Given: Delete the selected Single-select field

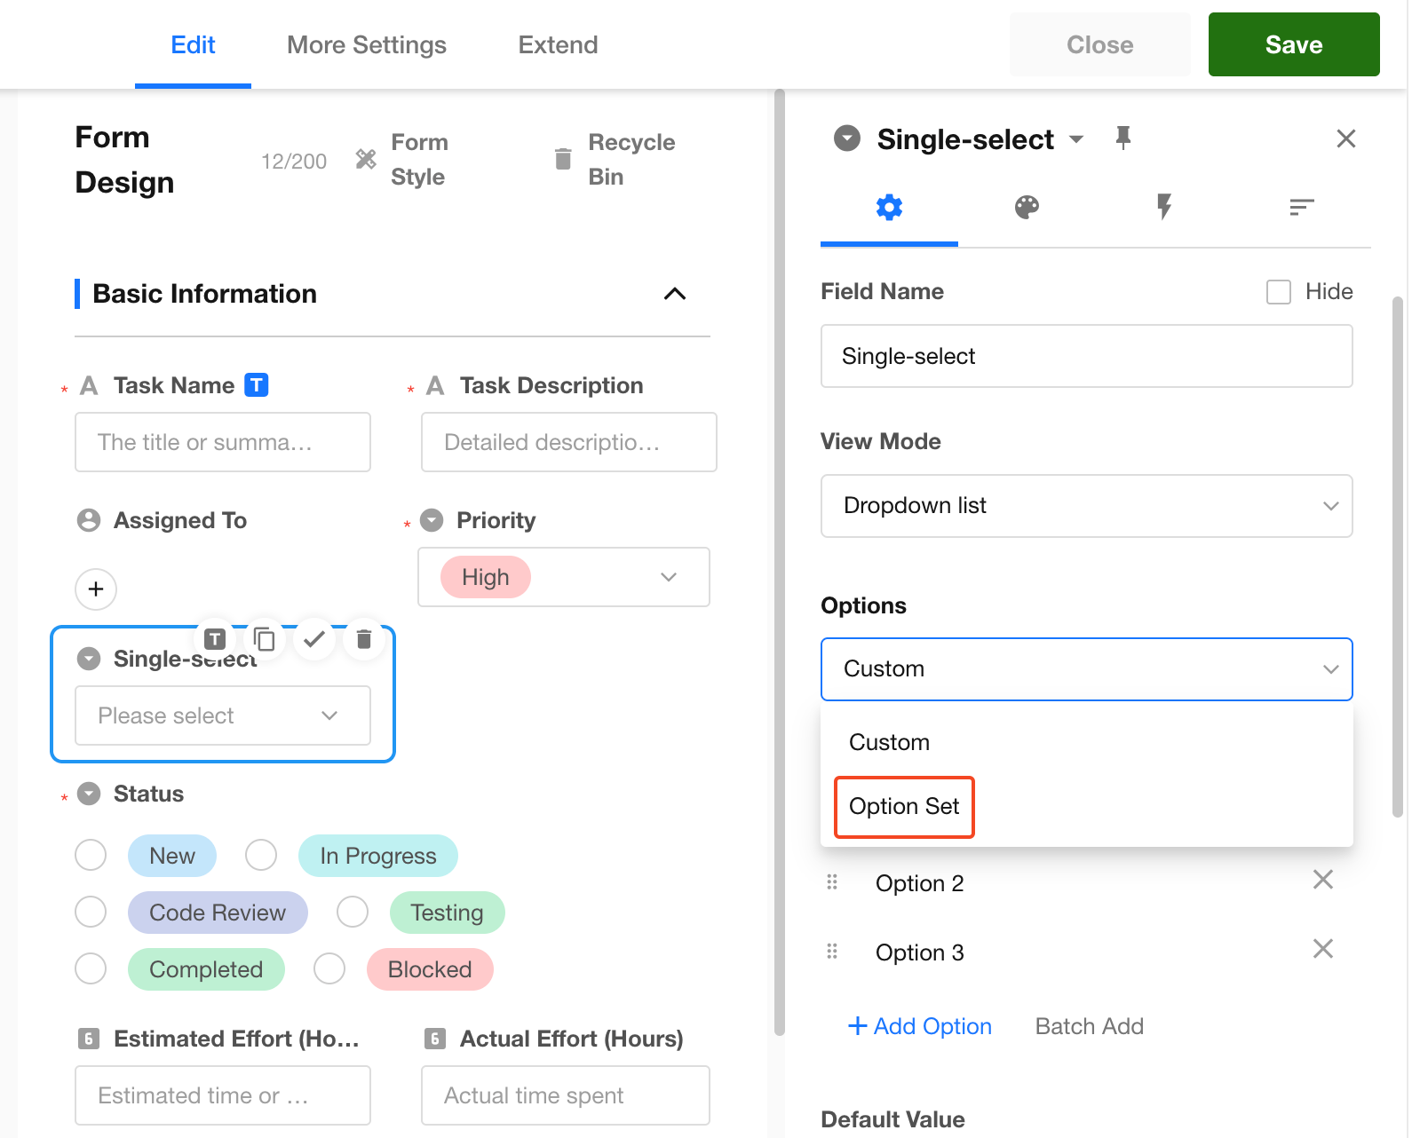Looking at the screenshot, I should click(363, 639).
